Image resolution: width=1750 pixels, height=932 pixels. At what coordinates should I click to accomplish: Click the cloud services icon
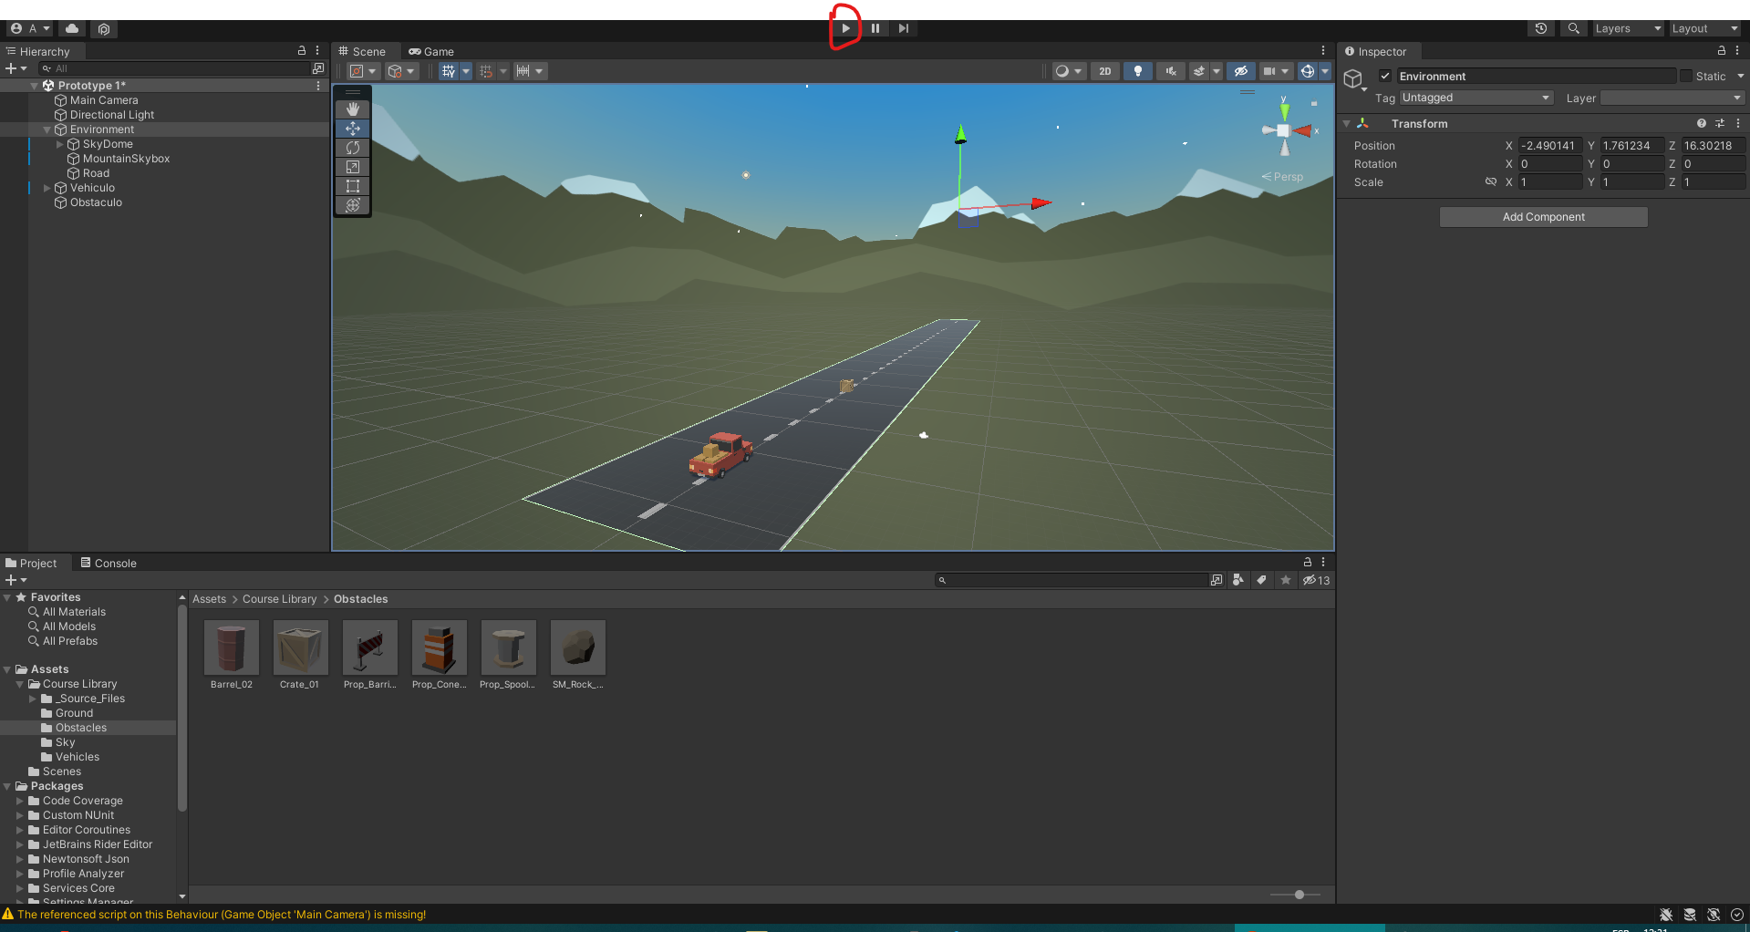[72, 28]
